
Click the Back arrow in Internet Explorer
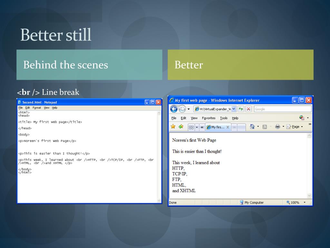tap(174, 109)
